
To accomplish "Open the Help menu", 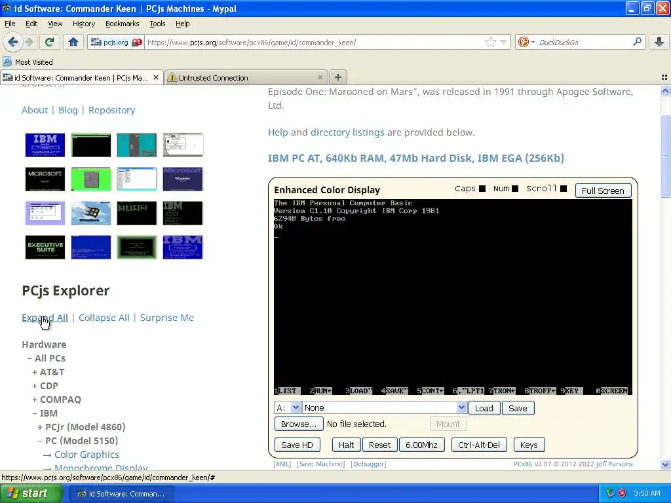I will click(182, 24).
